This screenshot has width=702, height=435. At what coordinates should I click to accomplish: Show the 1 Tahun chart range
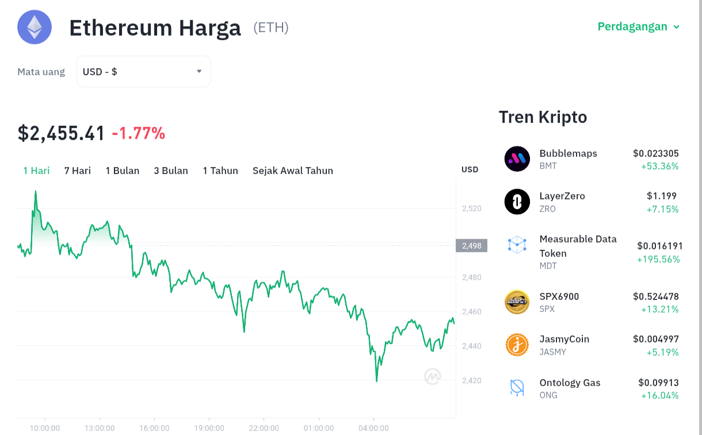pyautogui.click(x=220, y=171)
